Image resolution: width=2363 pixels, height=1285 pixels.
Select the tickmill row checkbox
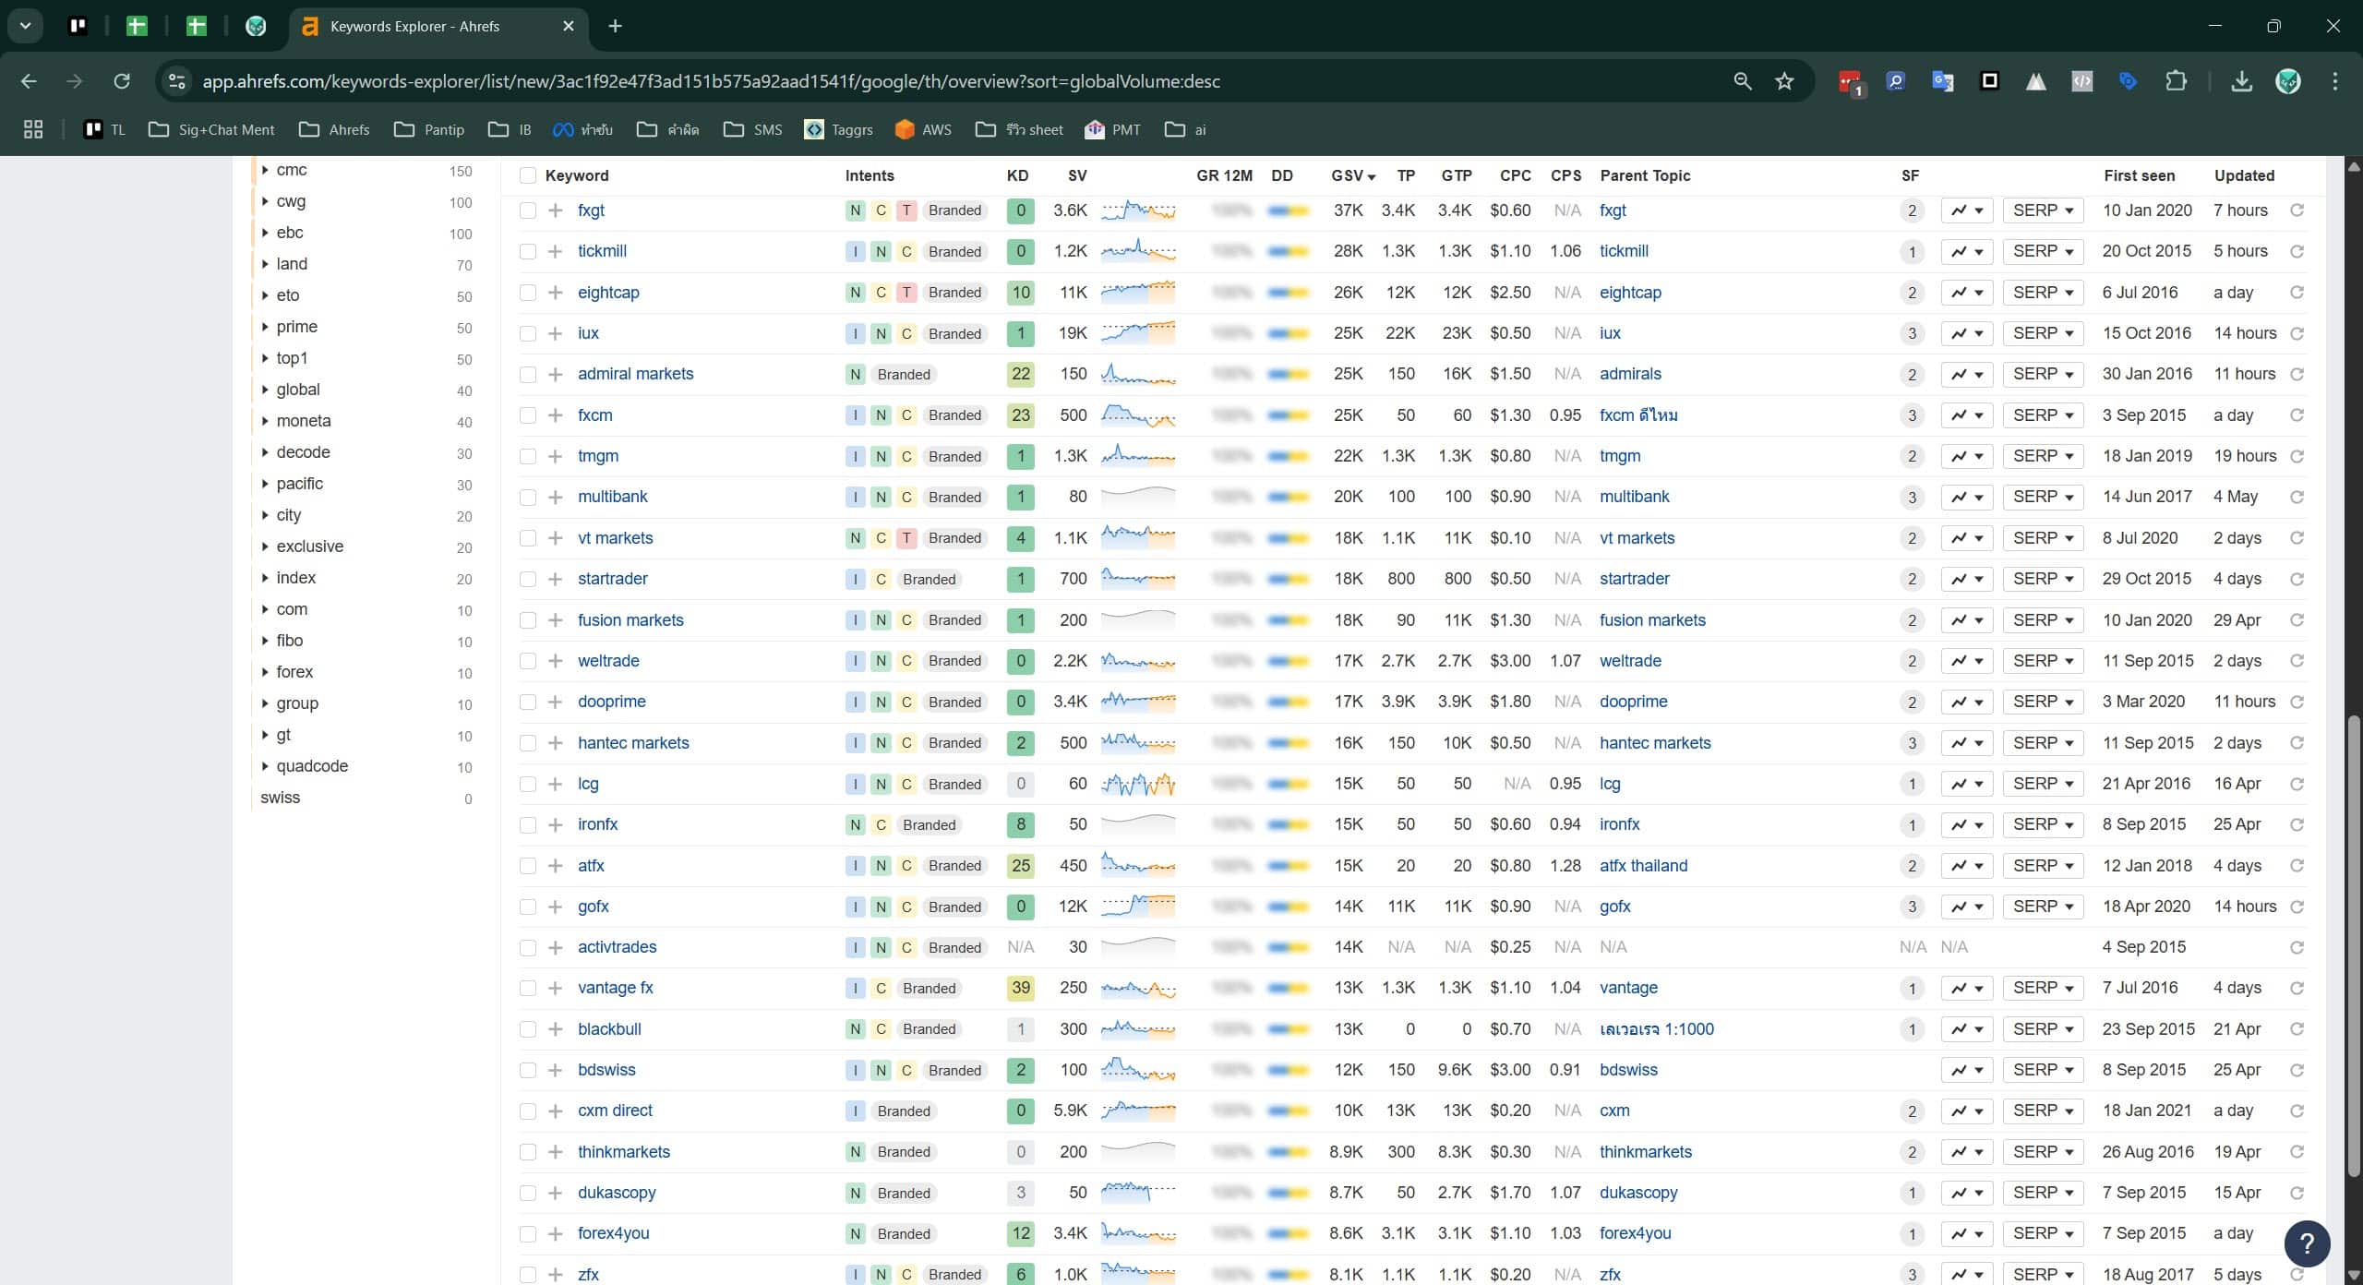527,251
